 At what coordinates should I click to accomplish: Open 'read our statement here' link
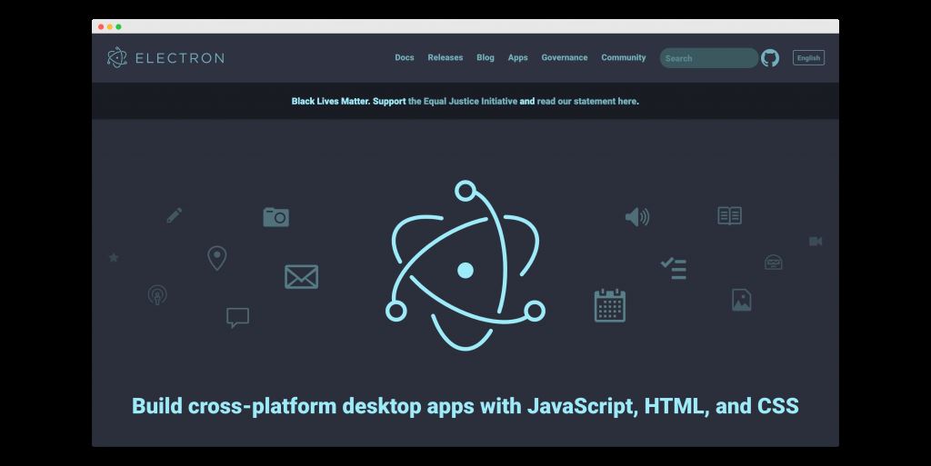(586, 102)
